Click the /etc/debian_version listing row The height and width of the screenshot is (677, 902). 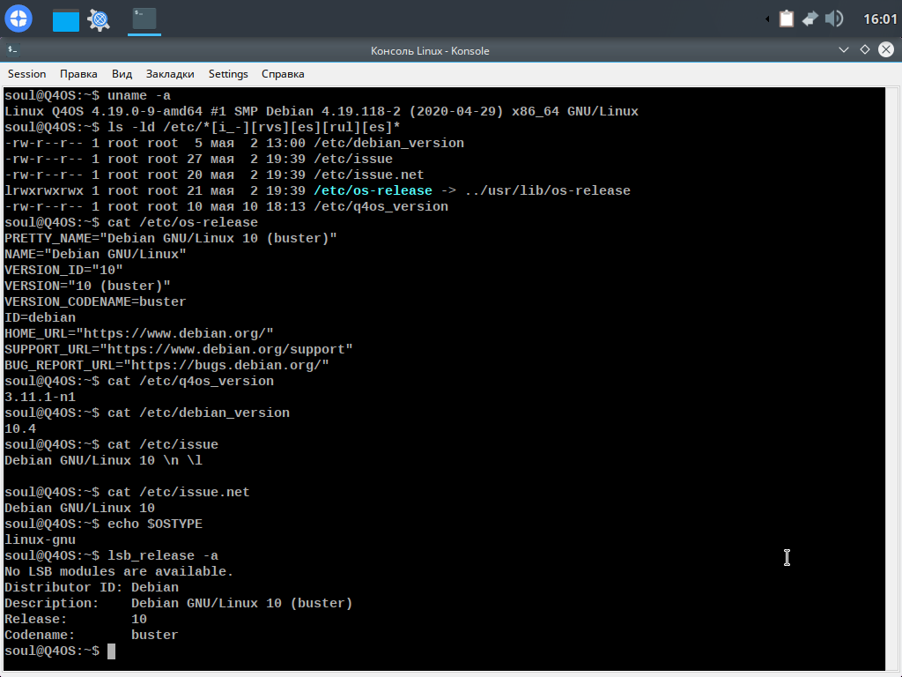coord(234,144)
